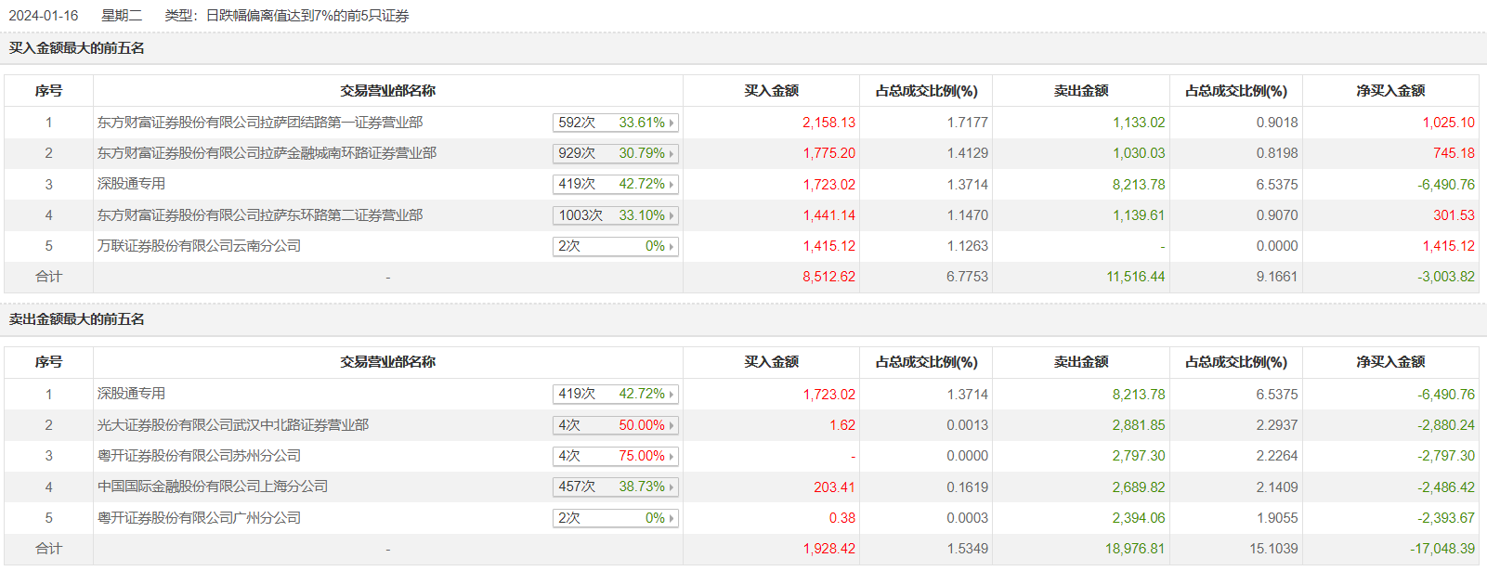Viewport: 1487px width, 571px height.
Task: Click 东方财富证券拉萨金融城南环路证券营业部 name
Action: coord(267,153)
